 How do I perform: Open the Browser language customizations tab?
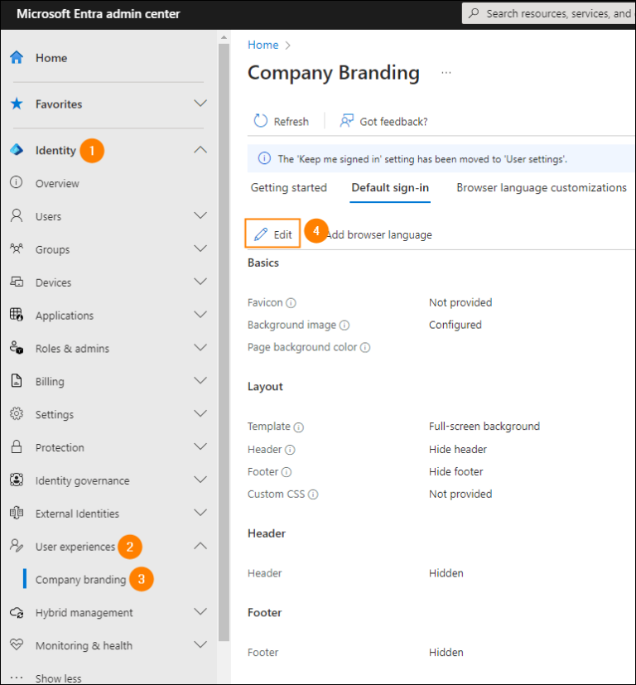(541, 188)
